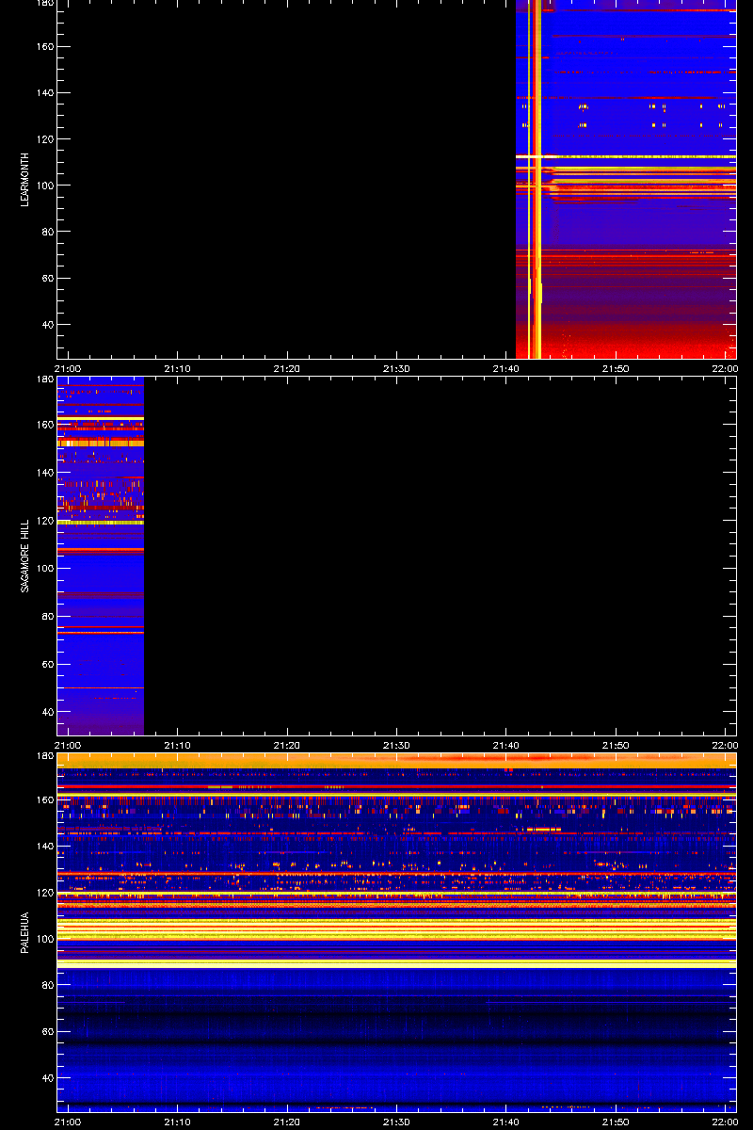Click the 100 frequency tick of Palehua plot
The width and height of the screenshot is (753, 1130).
45,939
